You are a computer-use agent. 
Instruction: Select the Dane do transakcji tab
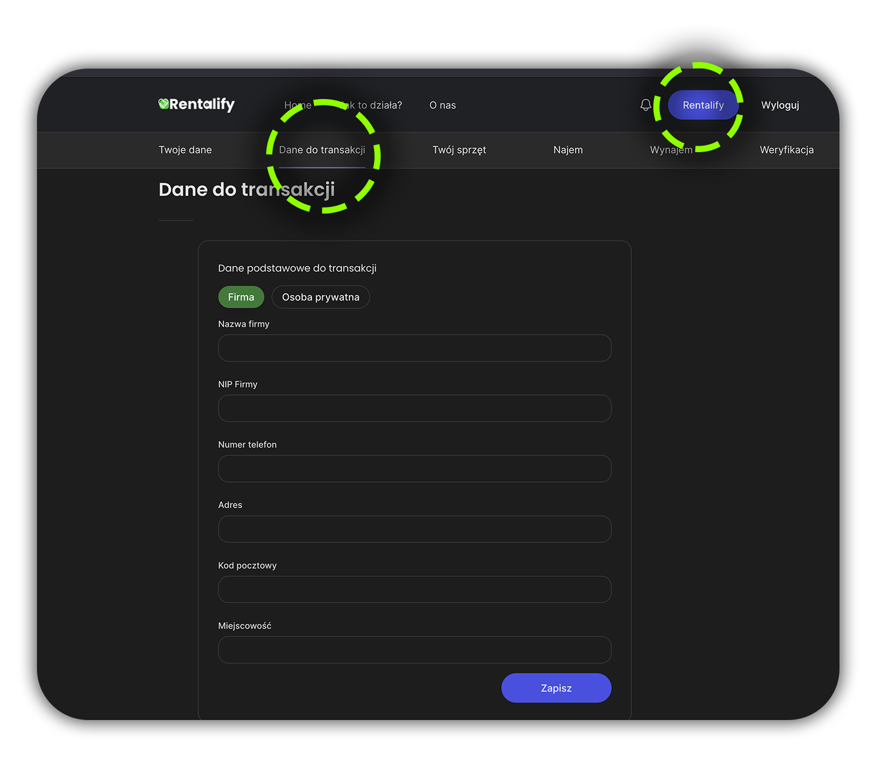(322, 150)
